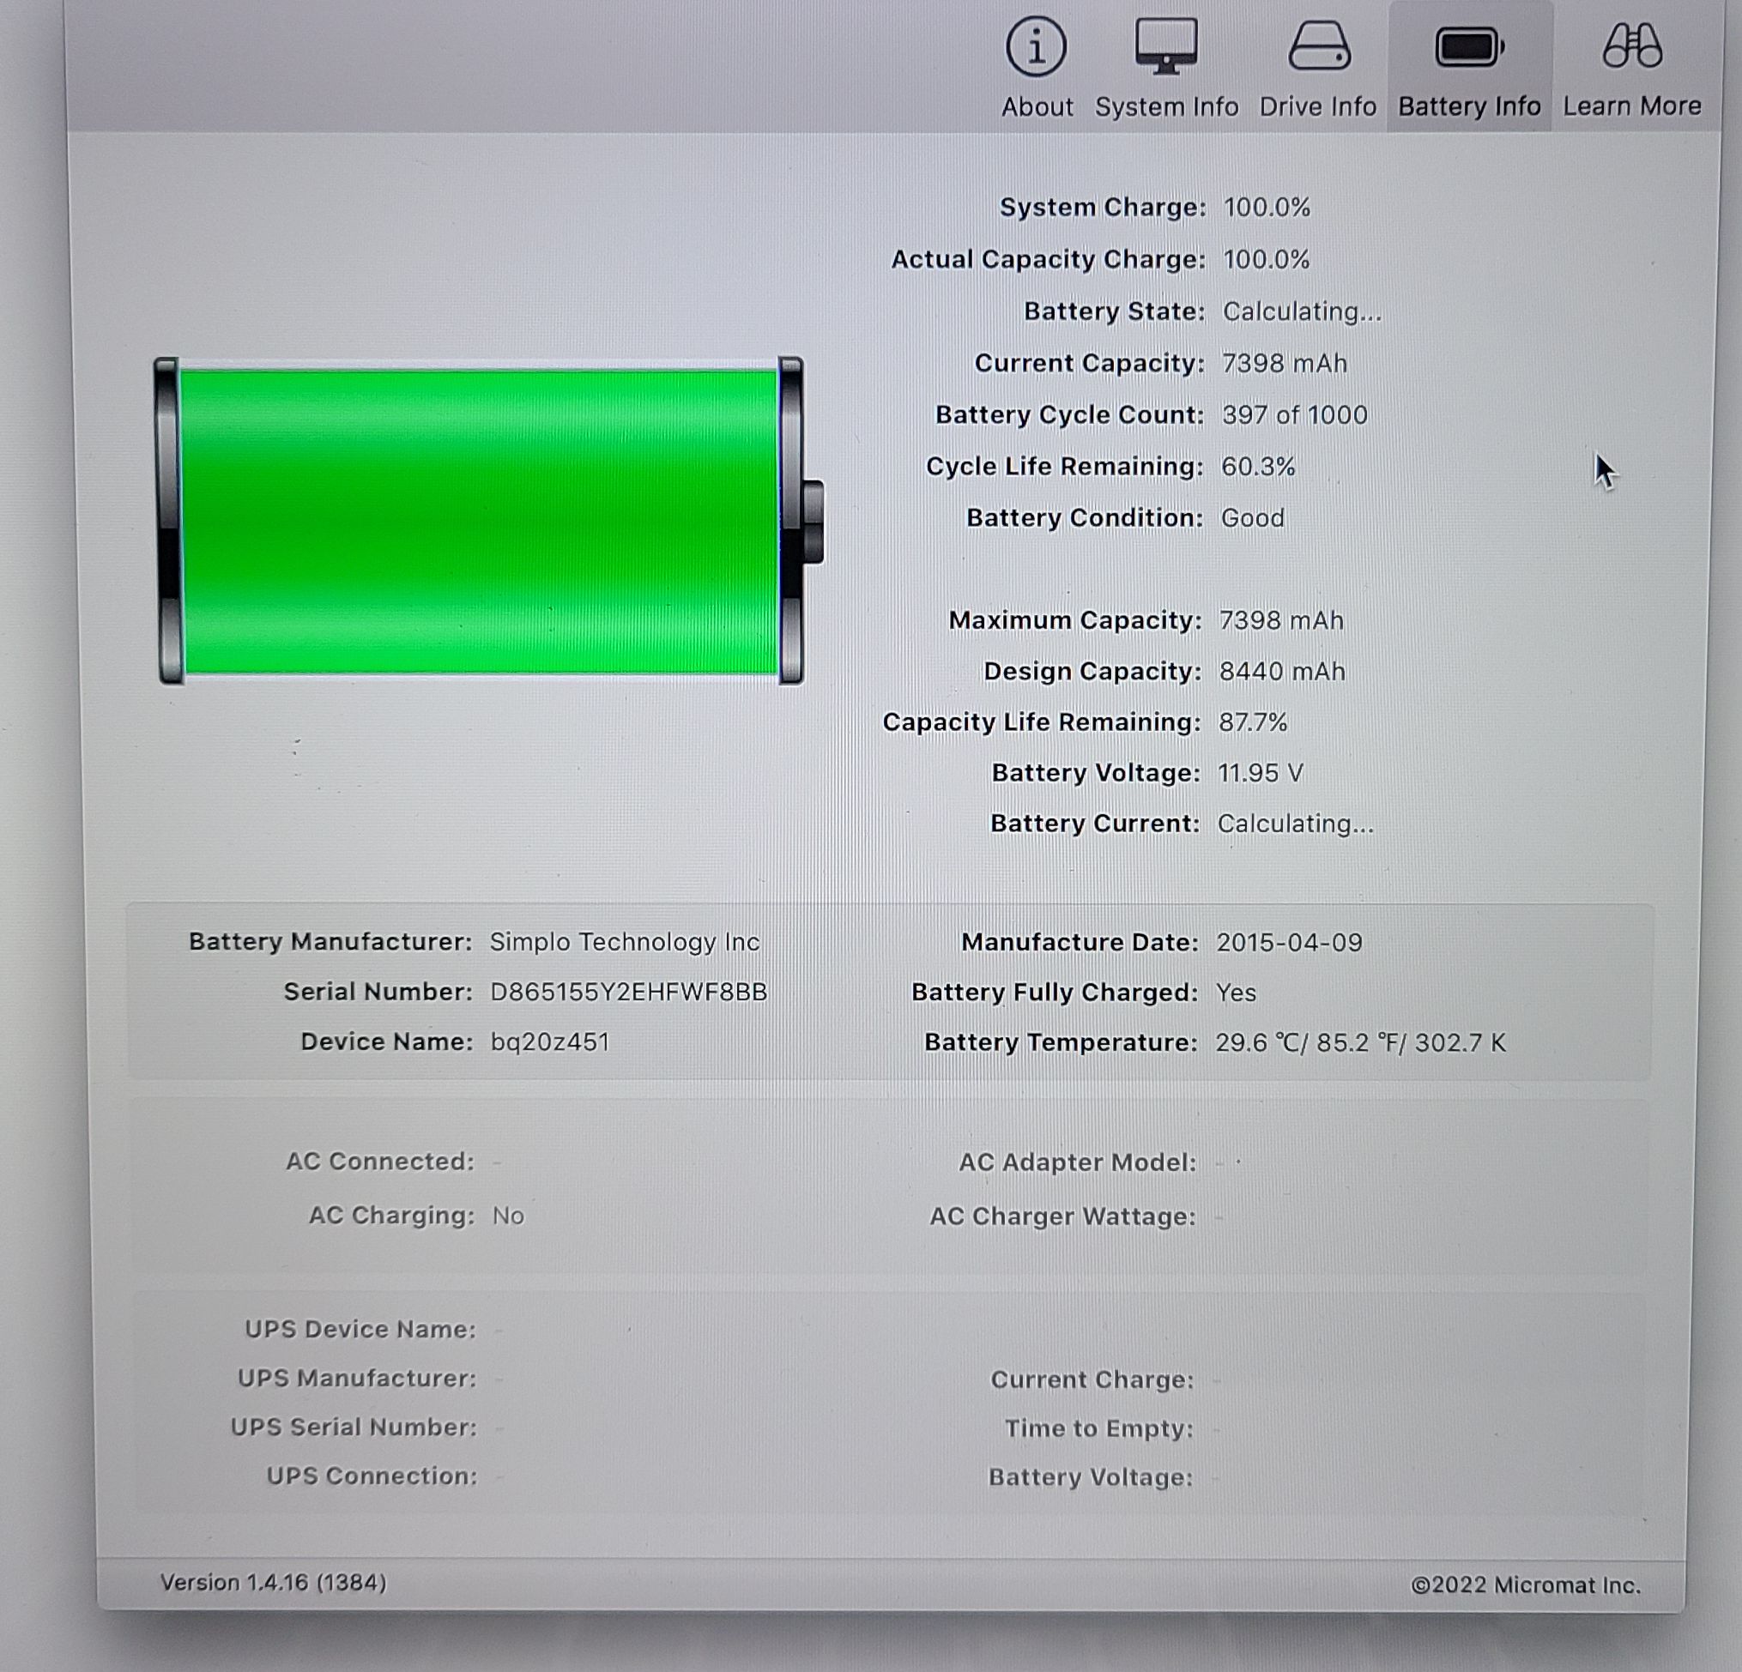Click the Battery Condition Good value
1742x1672 pixels.
(1252, 518)
